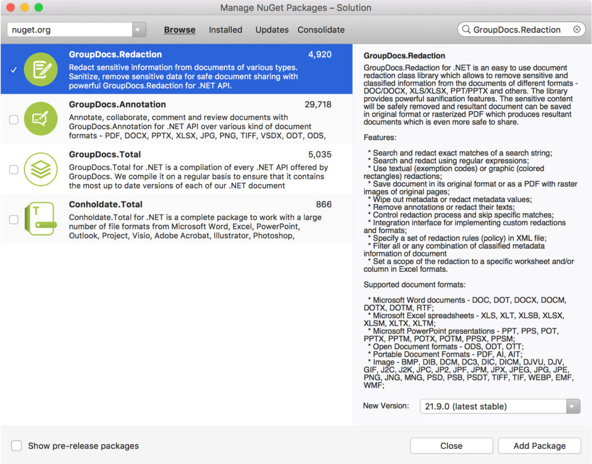This screenshot has width=592, height=464.
Task: Select the GroupDocs.Total stacked-layers icon
Action: pos(40,170)
